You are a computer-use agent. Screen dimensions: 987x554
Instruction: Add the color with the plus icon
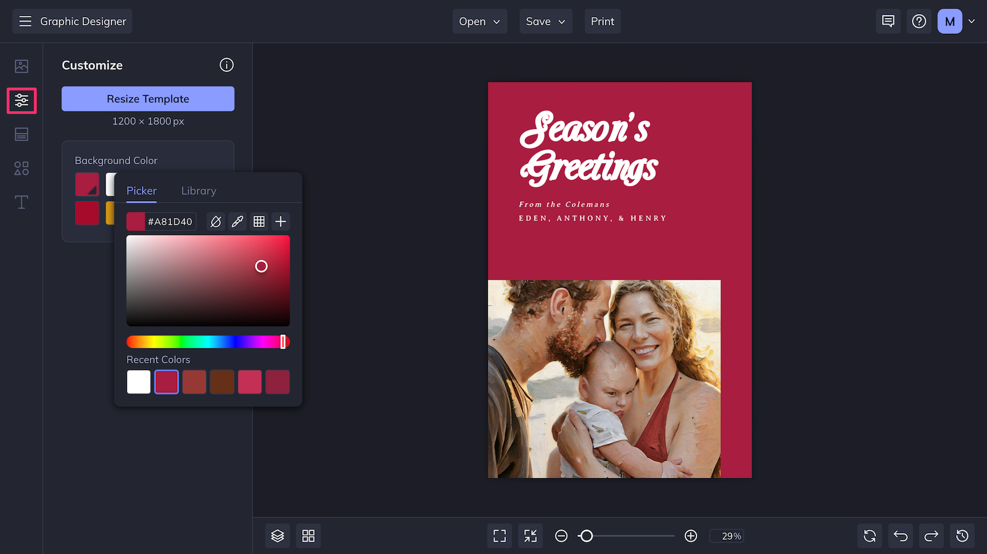[x=281, y=221]
